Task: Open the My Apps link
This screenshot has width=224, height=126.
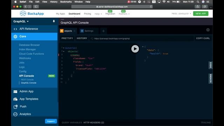Action: point(61,14)
